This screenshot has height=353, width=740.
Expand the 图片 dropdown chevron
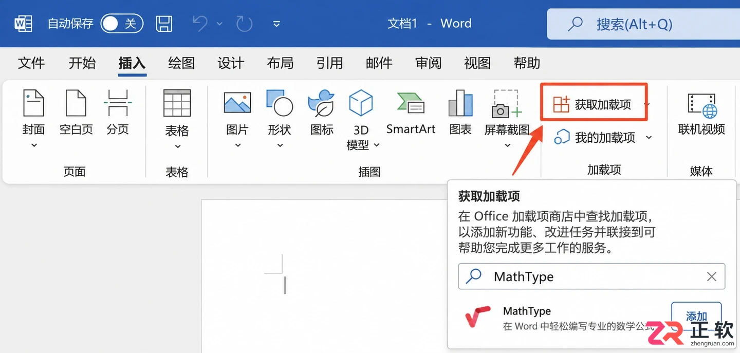coord(238,145)
